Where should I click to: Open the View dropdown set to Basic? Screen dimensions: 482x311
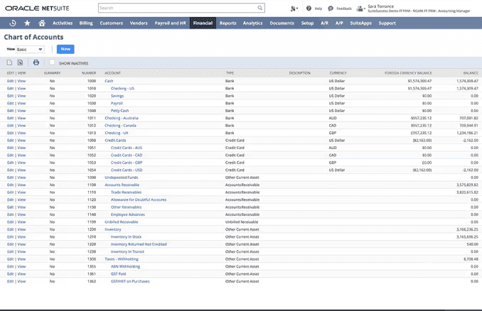click(30, 50)
